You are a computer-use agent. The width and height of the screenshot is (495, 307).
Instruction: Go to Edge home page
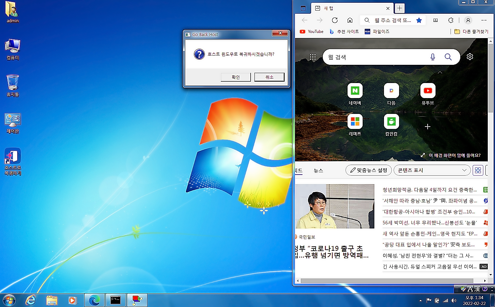click(350, 20)
